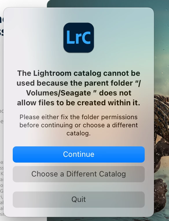Click the bold catalog error heading
This screenshot has width=169, height=221.
[x=79, y=88]
